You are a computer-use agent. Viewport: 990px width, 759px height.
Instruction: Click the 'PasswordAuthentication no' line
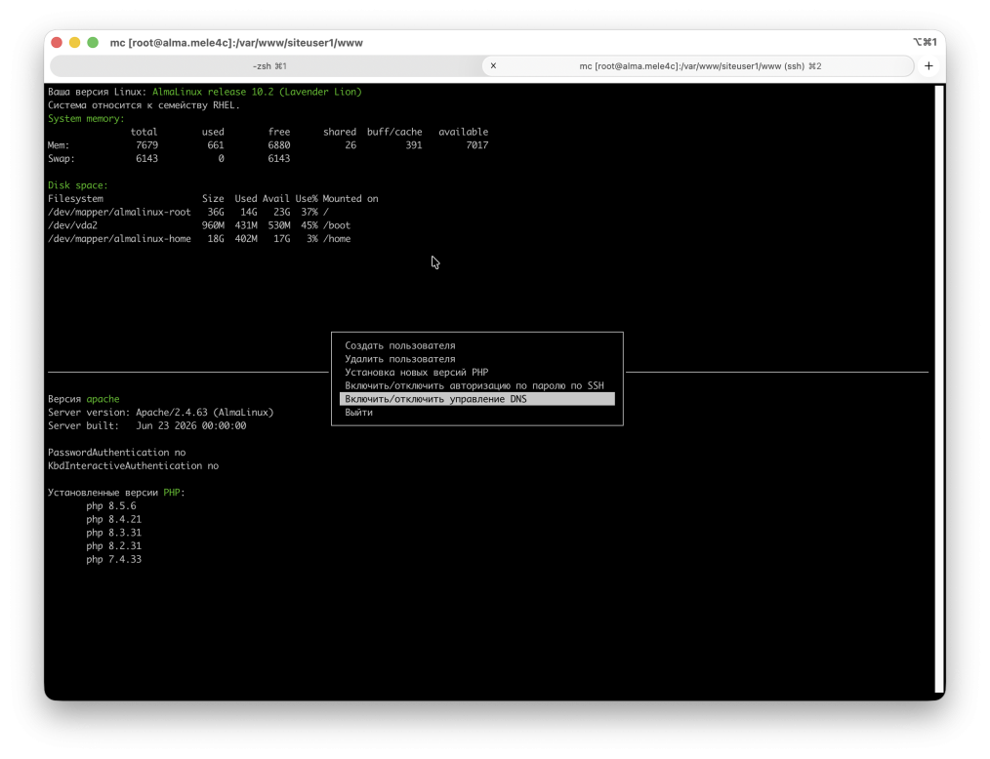(x=117, y=453)
